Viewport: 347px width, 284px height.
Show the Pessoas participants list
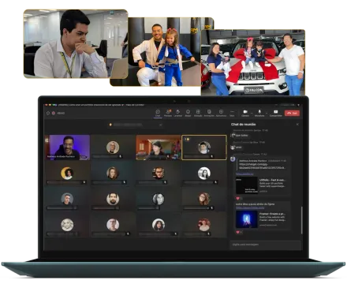coord(168,113)
